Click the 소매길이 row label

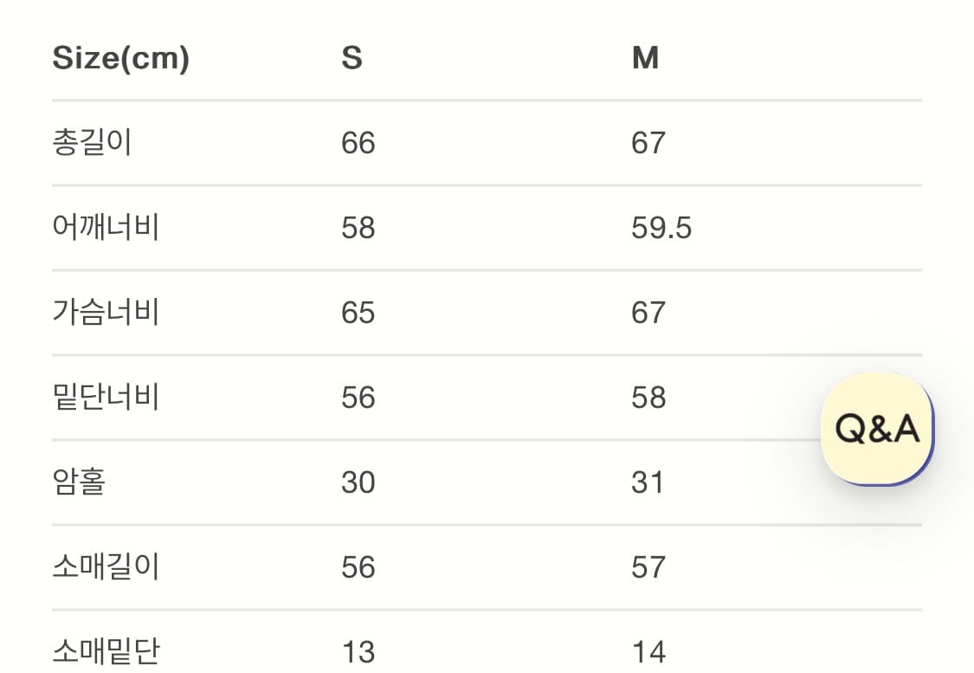106,566
